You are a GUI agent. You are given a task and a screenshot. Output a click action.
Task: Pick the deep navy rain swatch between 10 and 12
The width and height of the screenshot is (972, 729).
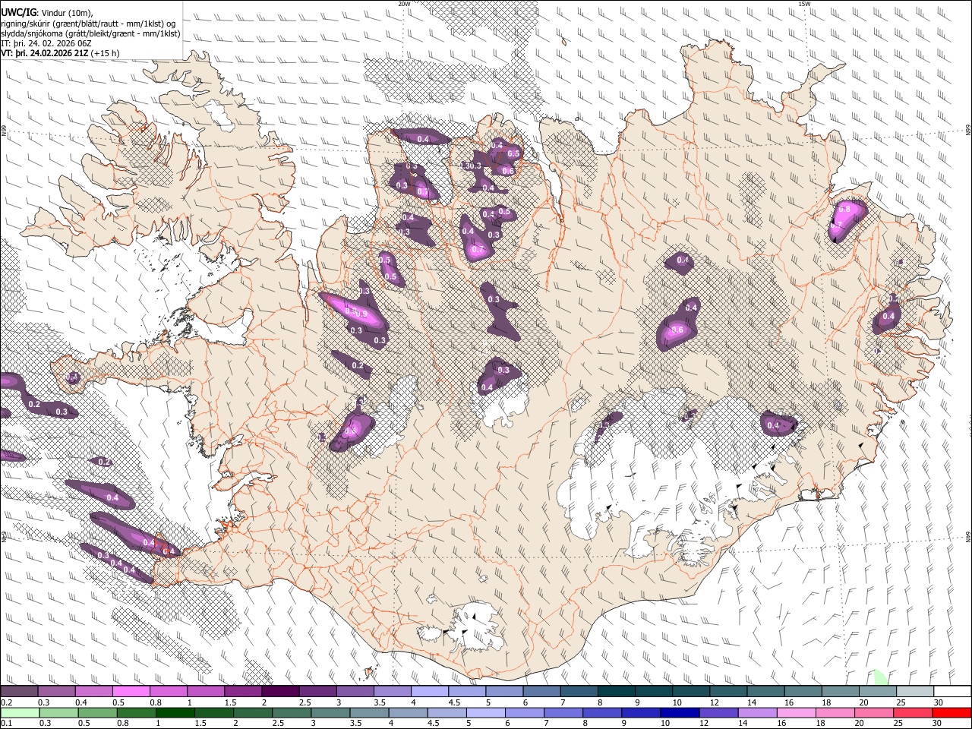point(680,712)
